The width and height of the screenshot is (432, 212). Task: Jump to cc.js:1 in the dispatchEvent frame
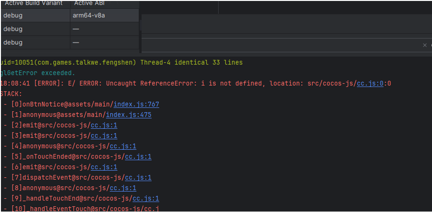pos(138,177)
